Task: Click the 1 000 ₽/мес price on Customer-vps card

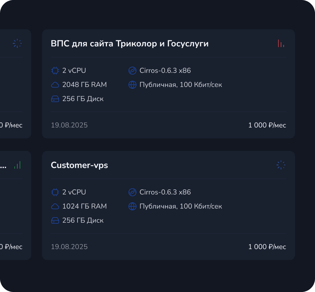Action: click(x=267, y=246)
